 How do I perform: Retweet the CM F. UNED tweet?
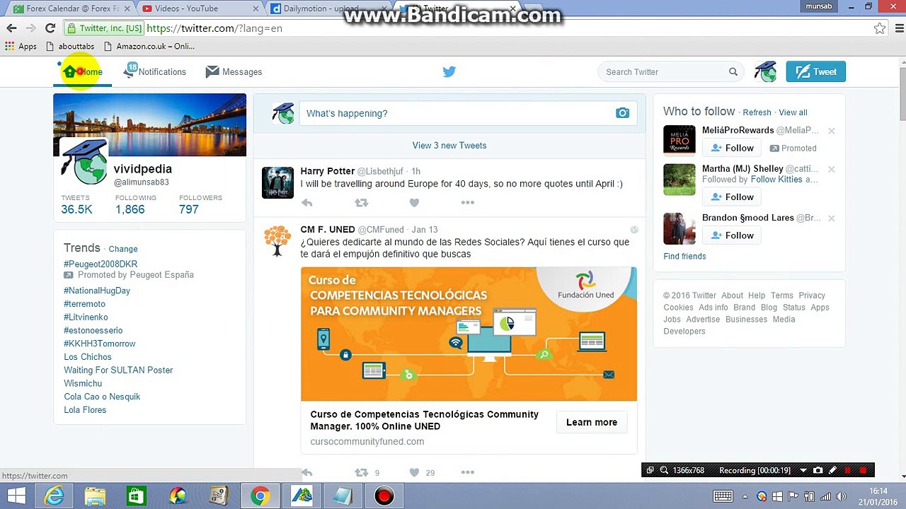(361, 472)
